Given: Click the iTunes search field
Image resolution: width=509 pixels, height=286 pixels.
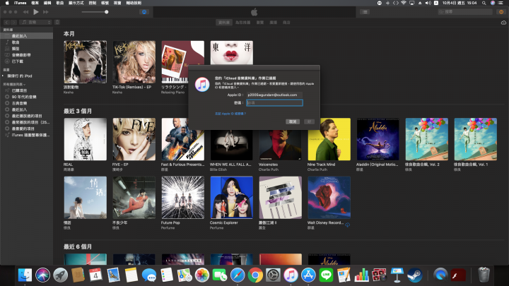Looking at the screenshot, I should pos(465,12).
